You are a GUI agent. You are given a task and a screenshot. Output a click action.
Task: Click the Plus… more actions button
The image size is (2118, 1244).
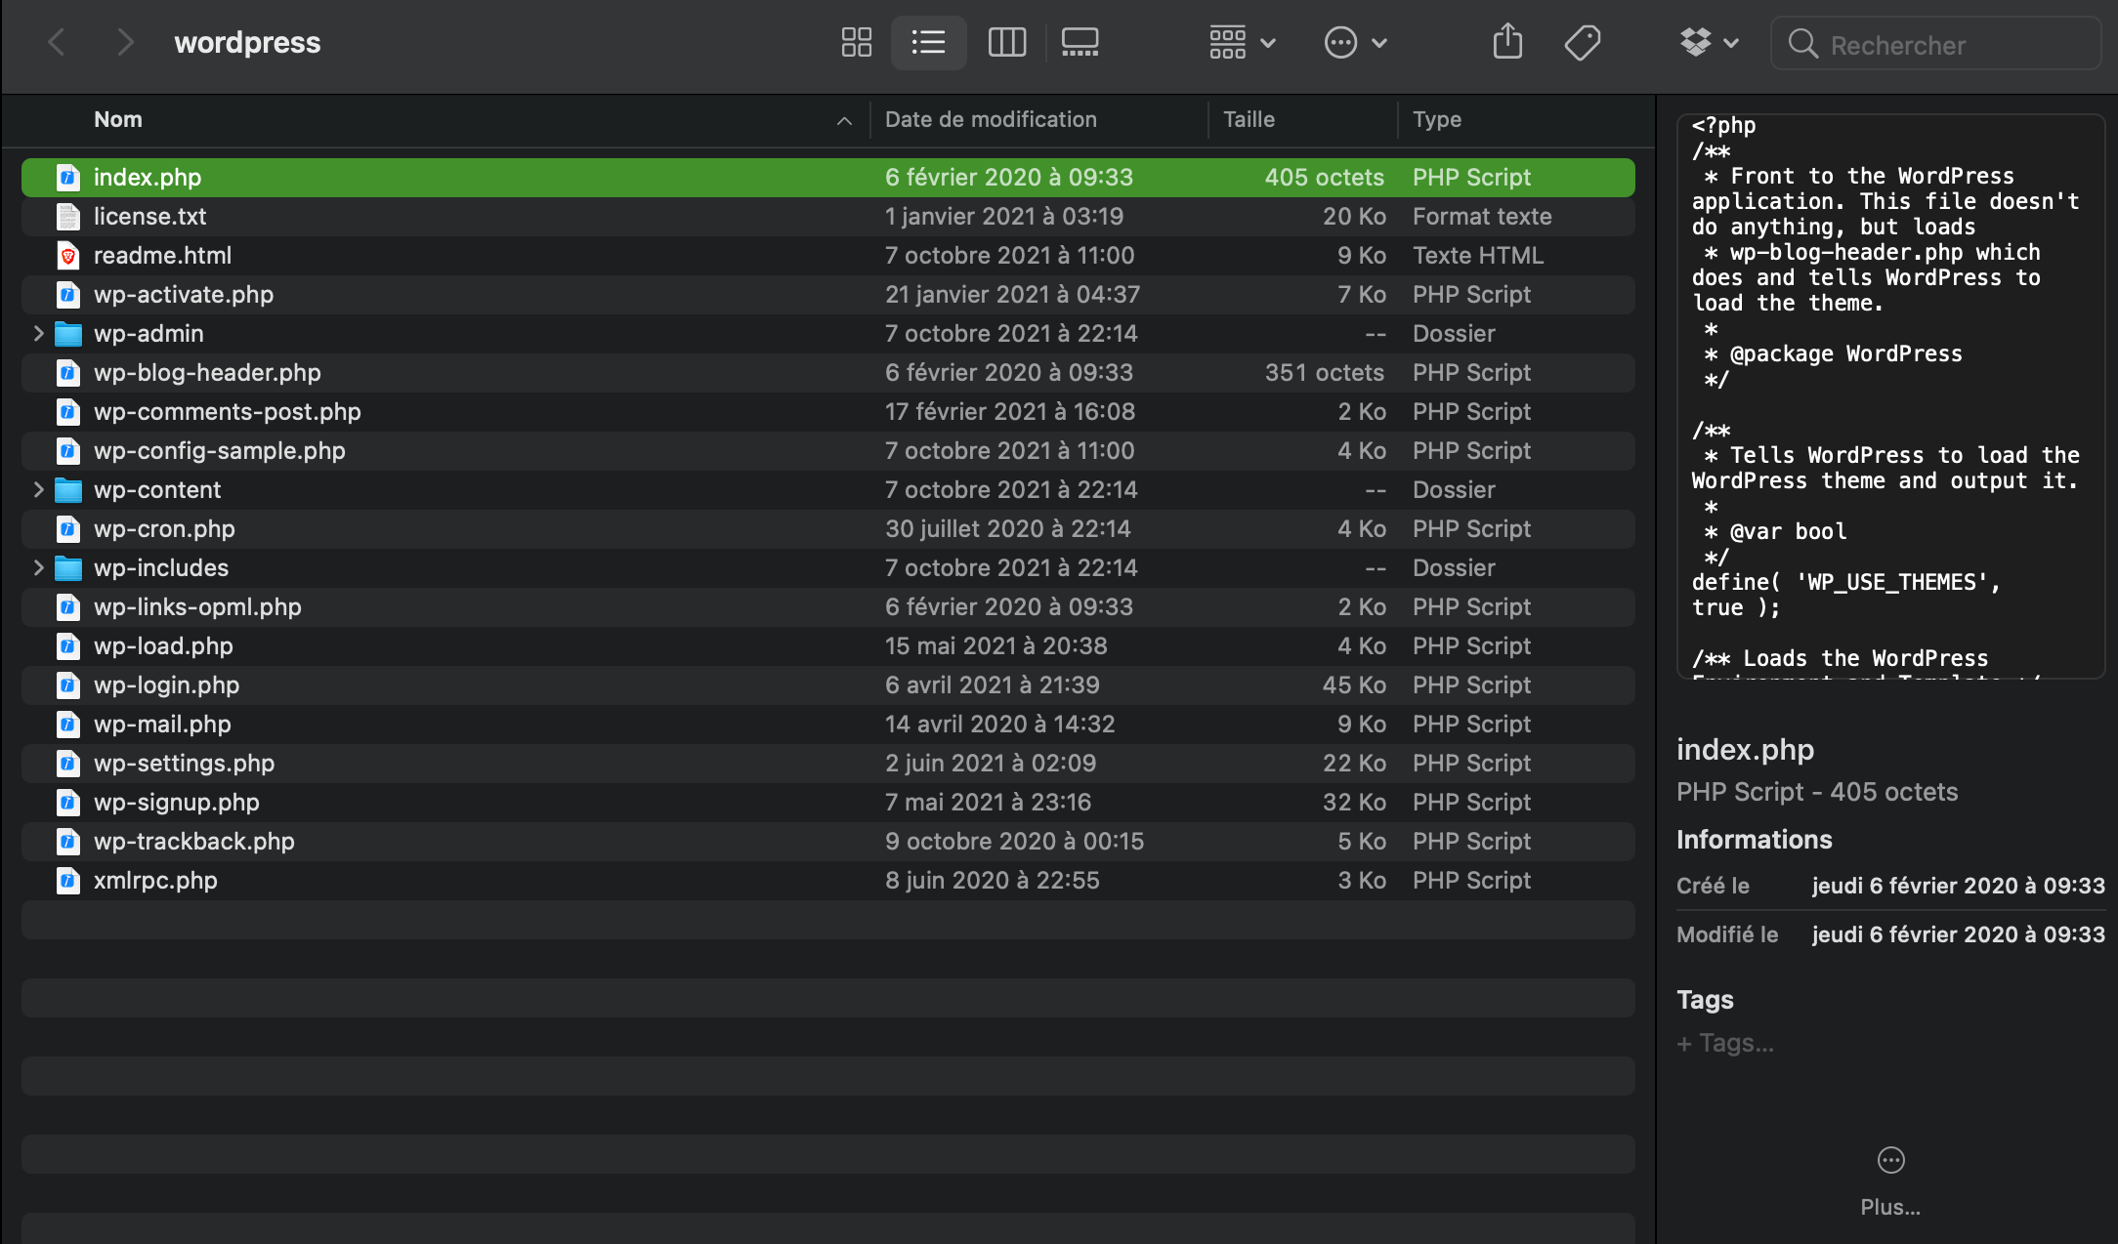1890,1160
